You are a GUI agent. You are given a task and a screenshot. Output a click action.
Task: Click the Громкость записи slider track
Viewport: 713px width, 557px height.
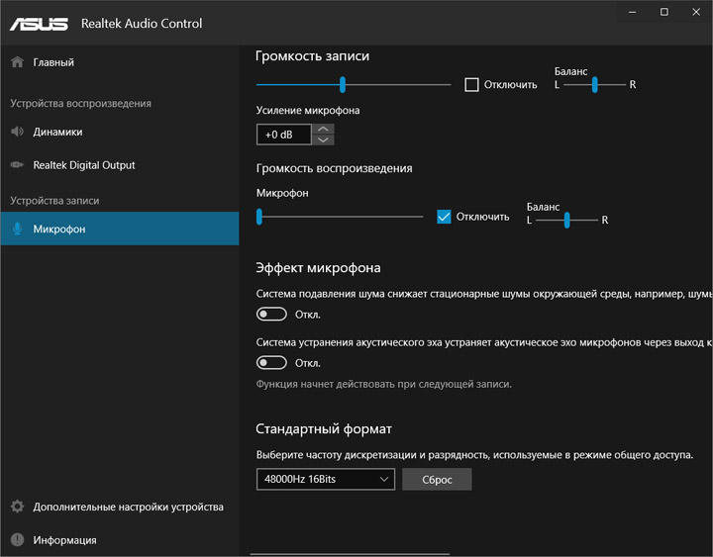[396, 84]
